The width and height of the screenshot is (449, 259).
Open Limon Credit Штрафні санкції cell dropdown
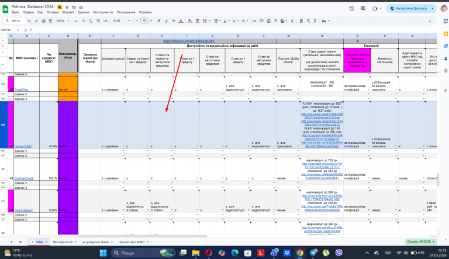[123, 146]
